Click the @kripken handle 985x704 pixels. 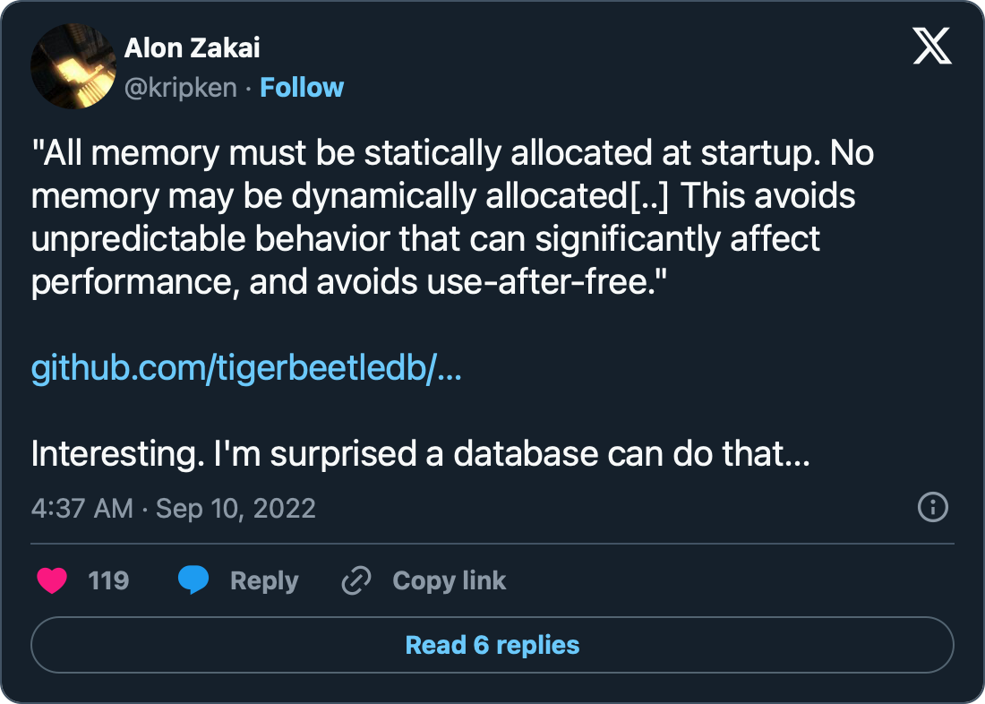pyautogui.click(x=180, y=87)
